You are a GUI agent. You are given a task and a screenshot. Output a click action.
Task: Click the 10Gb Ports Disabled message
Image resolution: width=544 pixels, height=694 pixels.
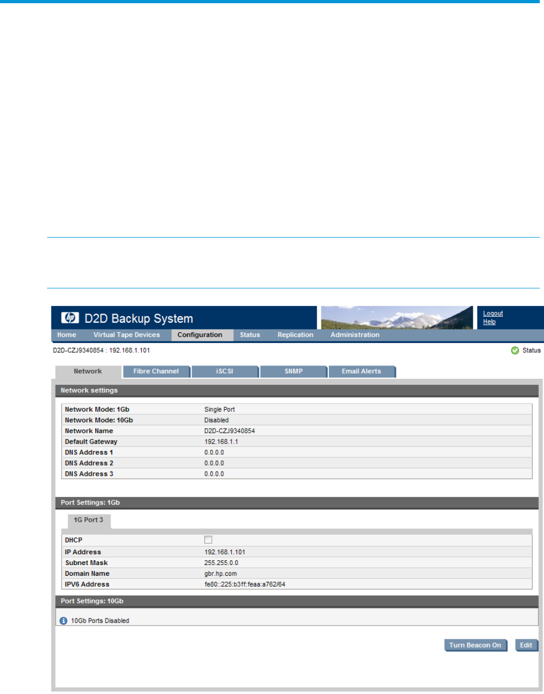[100, 621]
